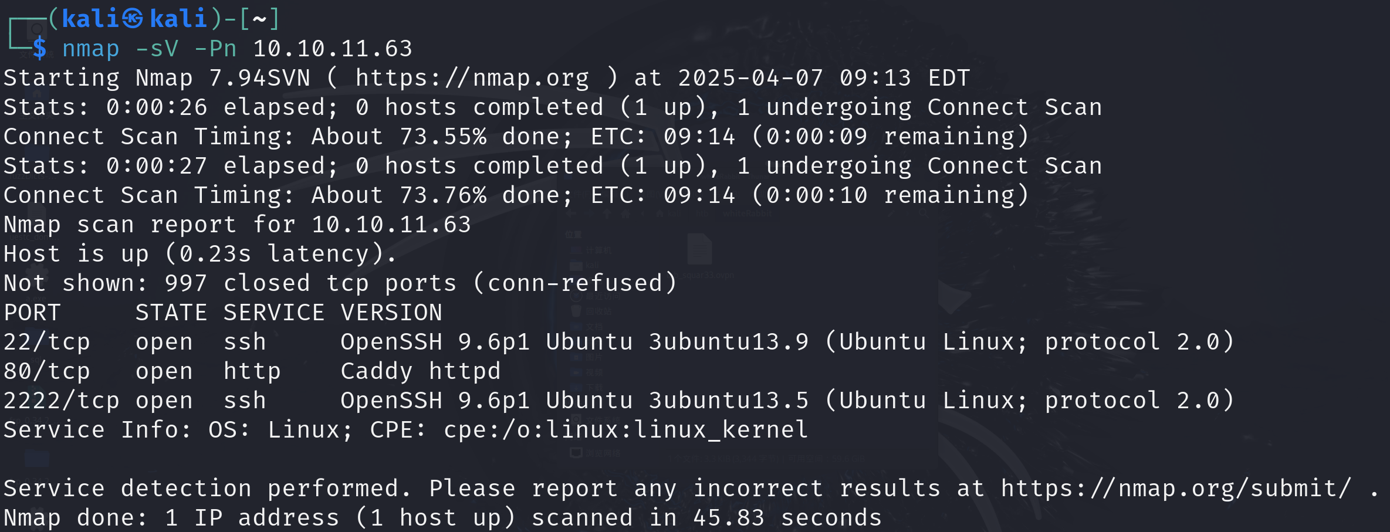Click the tilde directory in prompt brackets
Viewport: 1390px width, 532px height.
(259, 19)
